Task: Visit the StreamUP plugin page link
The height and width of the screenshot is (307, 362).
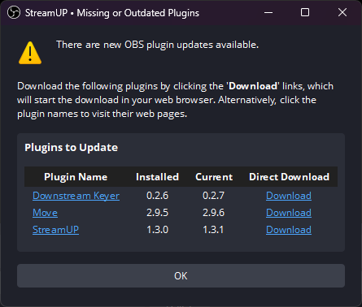Action: click(56, 230)
